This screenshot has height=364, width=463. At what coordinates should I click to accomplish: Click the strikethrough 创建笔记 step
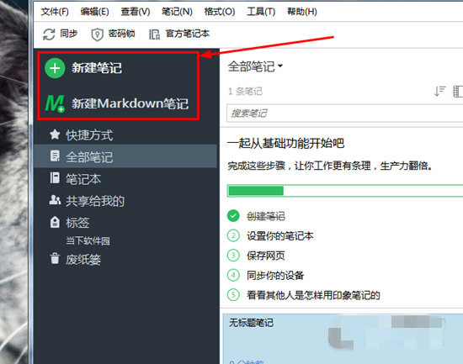tap(266, 216)
